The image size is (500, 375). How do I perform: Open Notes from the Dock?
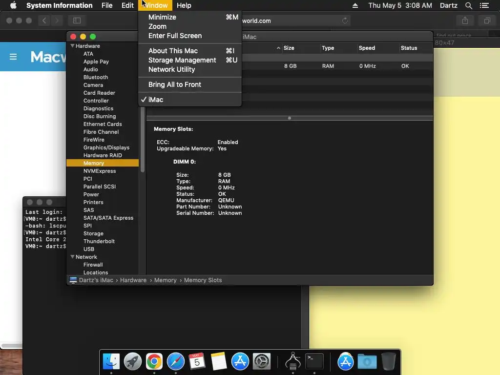[x=218, y=361]
